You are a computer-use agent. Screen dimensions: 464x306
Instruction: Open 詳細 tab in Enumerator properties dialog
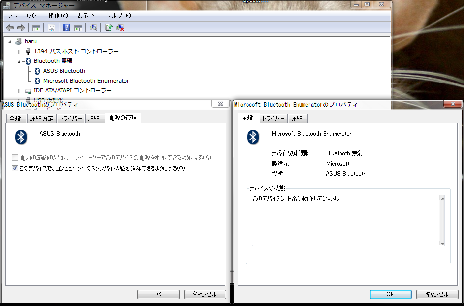point(297,119)
